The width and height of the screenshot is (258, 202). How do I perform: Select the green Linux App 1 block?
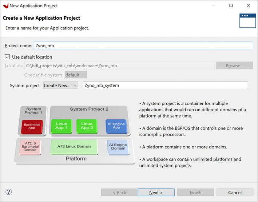click(61, 126)
